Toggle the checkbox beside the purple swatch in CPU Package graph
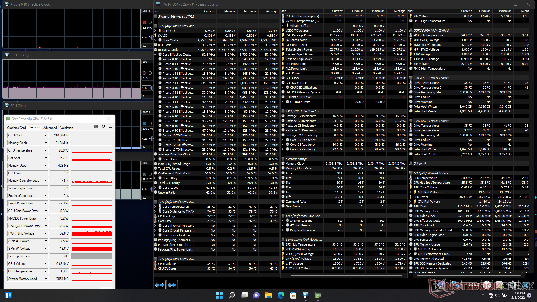The width and height of the screenshot is (537, 302). (x=150, y=73)
